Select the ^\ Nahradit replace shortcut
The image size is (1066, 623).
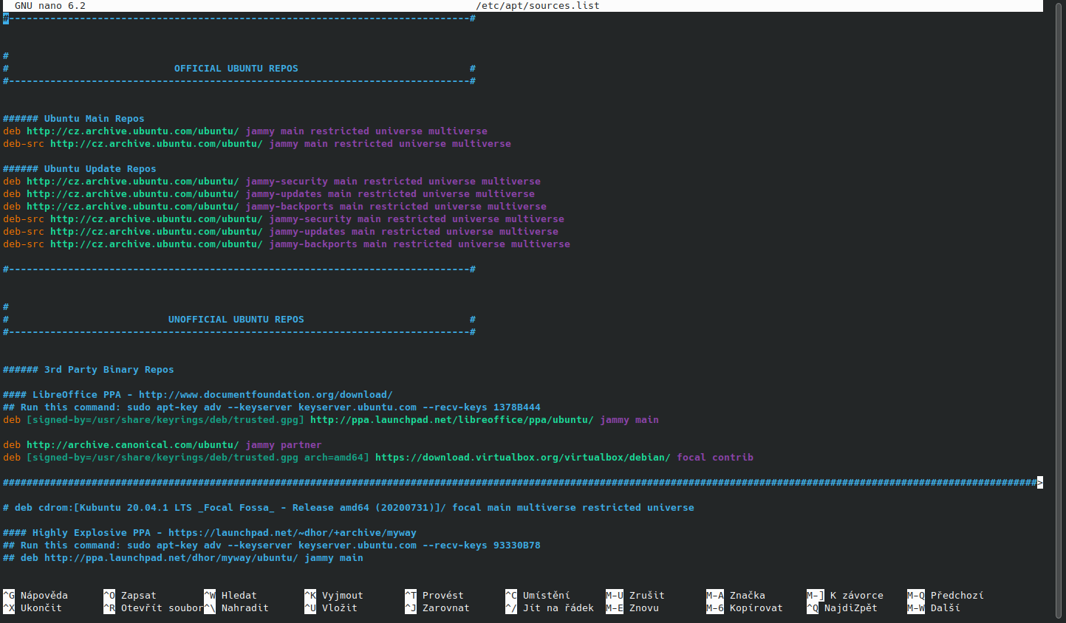coord(236,608)
